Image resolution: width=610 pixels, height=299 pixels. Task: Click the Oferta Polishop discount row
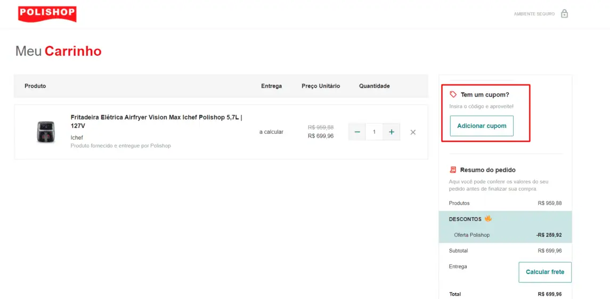click(x=506, y=235)
